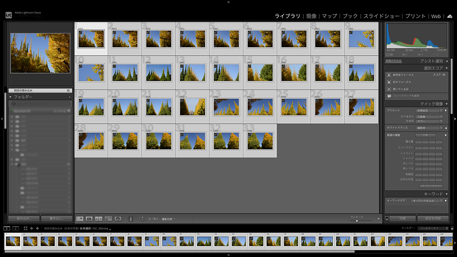Click the filmstrip horizontal scrollbar
457x257 pixels.
[x=180, y=252]
